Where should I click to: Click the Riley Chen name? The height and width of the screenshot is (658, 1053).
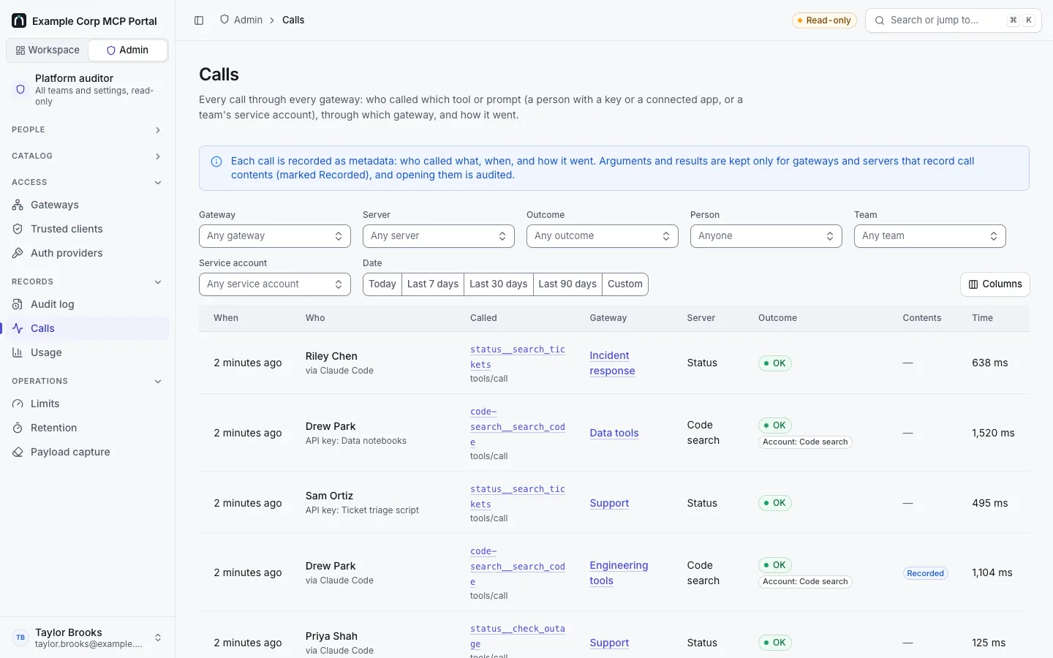click(x=331, y=356)
